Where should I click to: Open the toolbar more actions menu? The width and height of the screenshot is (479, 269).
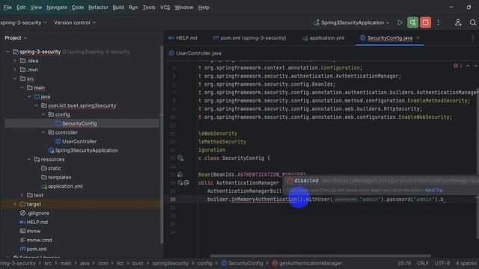pos(439,22)
